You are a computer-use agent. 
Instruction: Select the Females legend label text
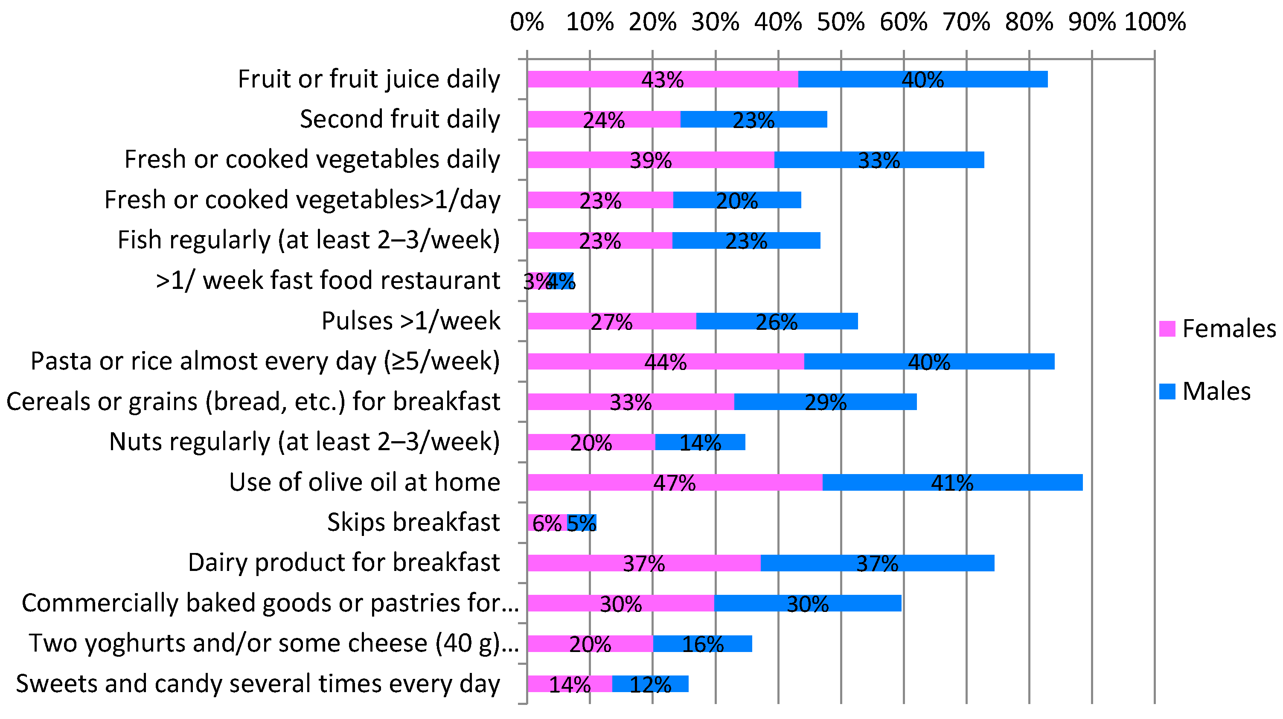[1229, 329]
